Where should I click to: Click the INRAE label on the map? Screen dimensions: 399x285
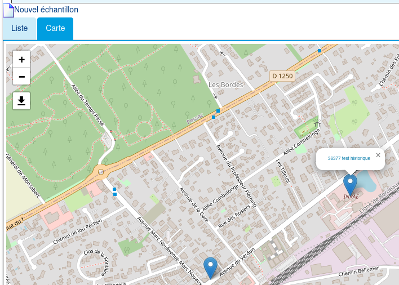[x=351, y=197]
